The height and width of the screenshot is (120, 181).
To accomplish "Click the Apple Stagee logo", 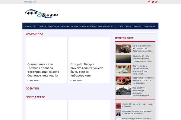I will point(41,14).
